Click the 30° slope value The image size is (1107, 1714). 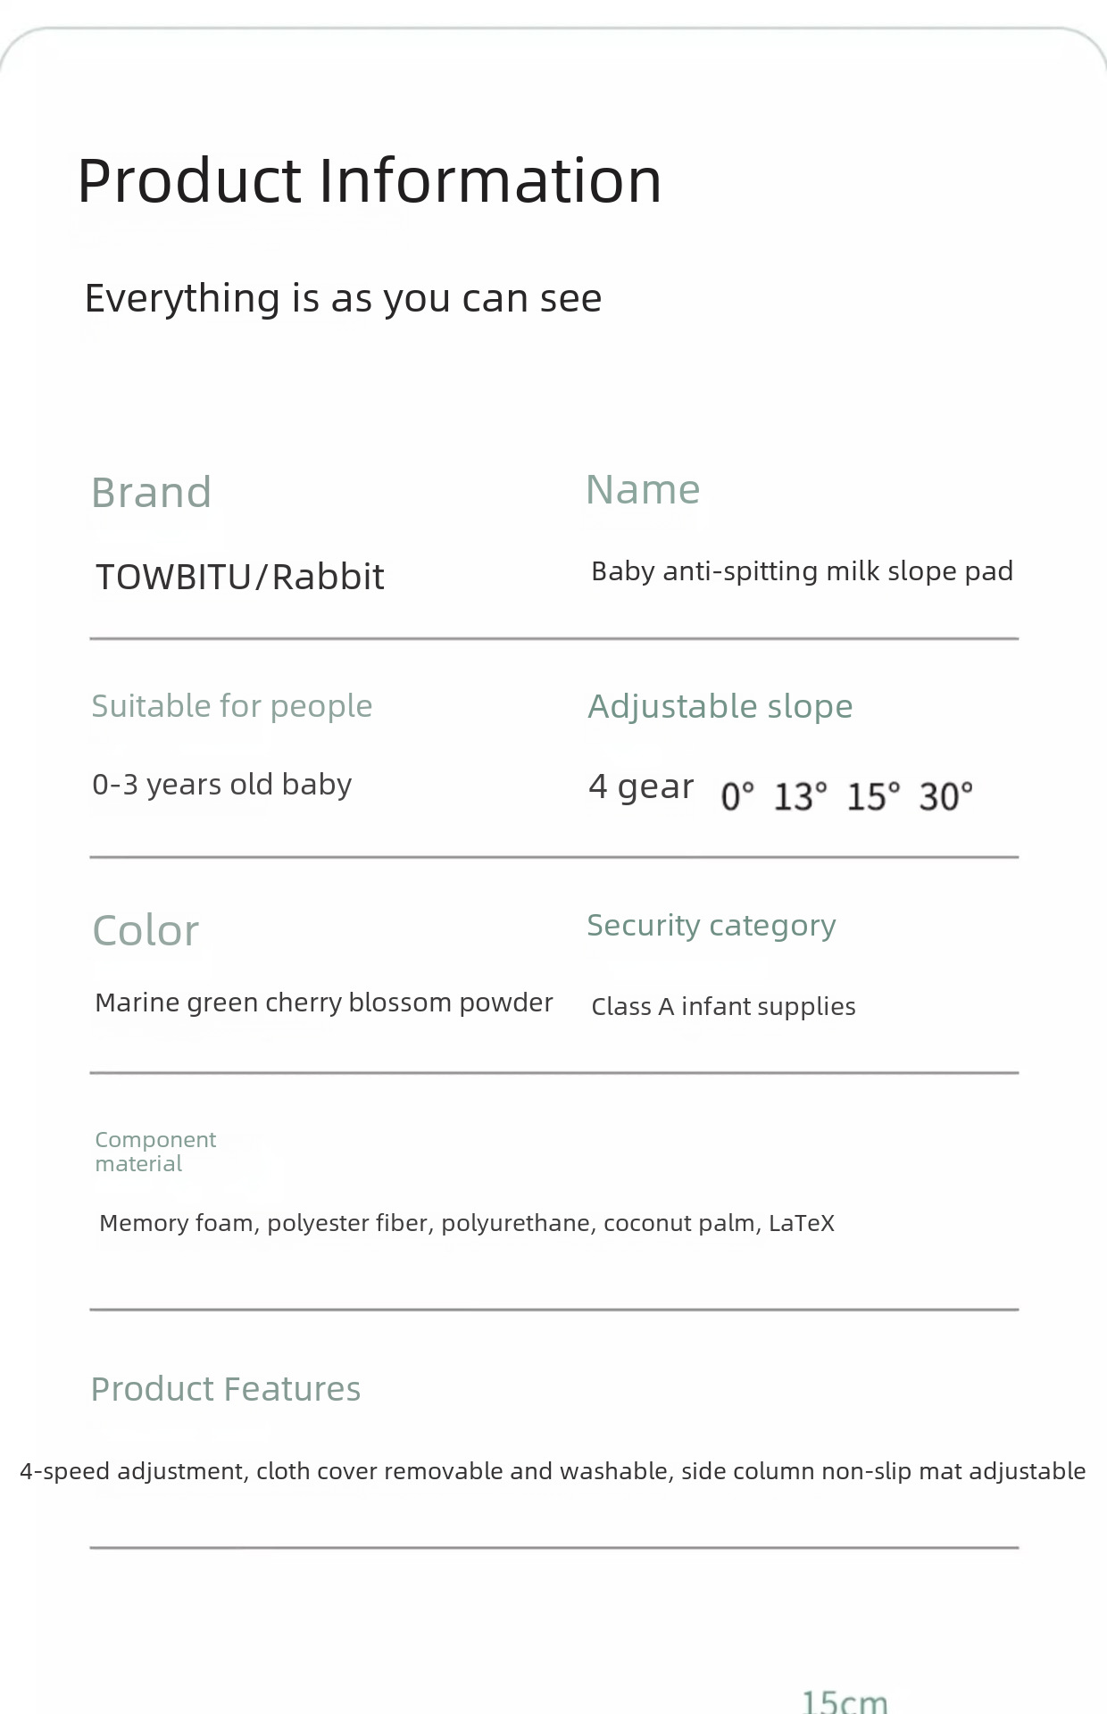(x=945, y=796)
